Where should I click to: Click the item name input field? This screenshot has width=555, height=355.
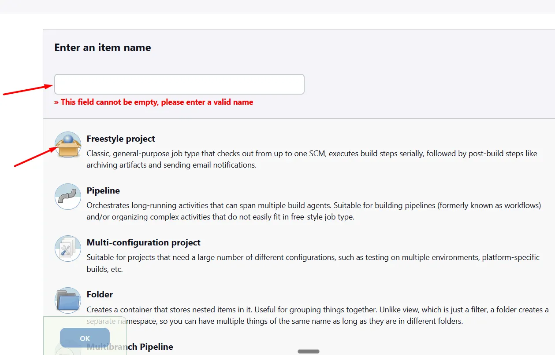tap(179, 84)
